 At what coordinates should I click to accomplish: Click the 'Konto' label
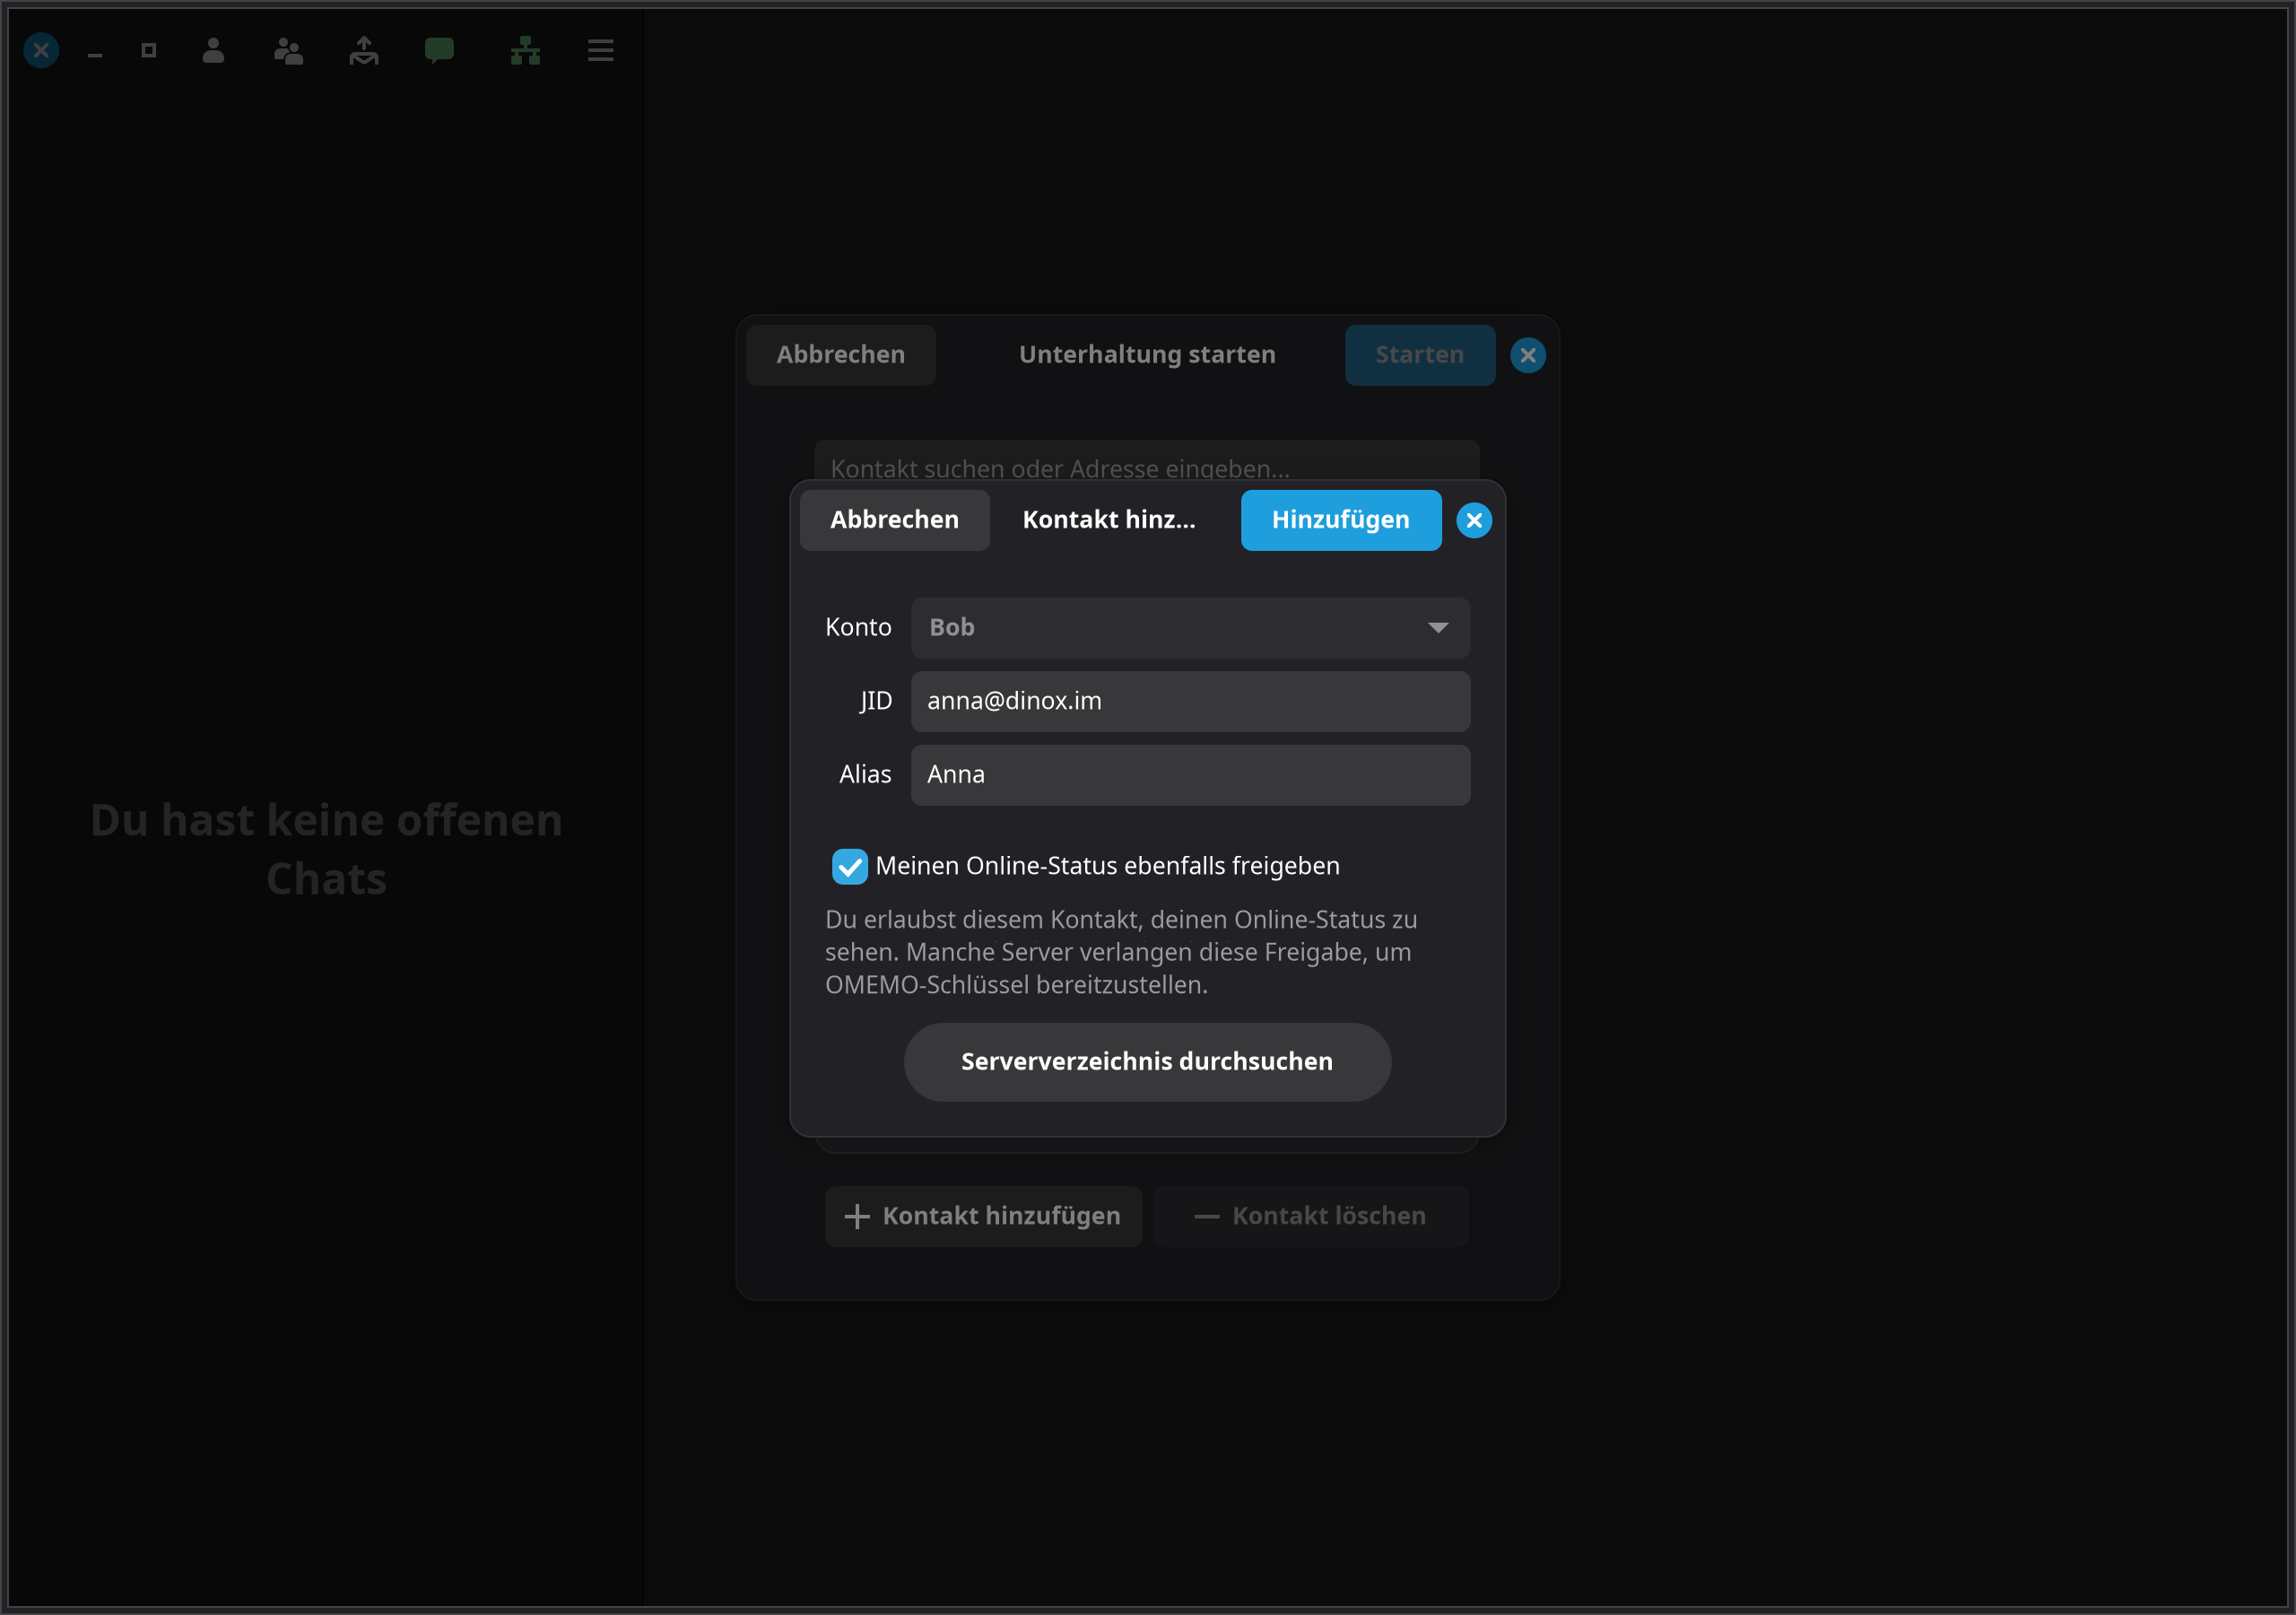point(858,627)
